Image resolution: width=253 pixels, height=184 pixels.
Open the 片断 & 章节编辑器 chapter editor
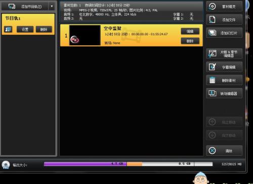(224, 53)
